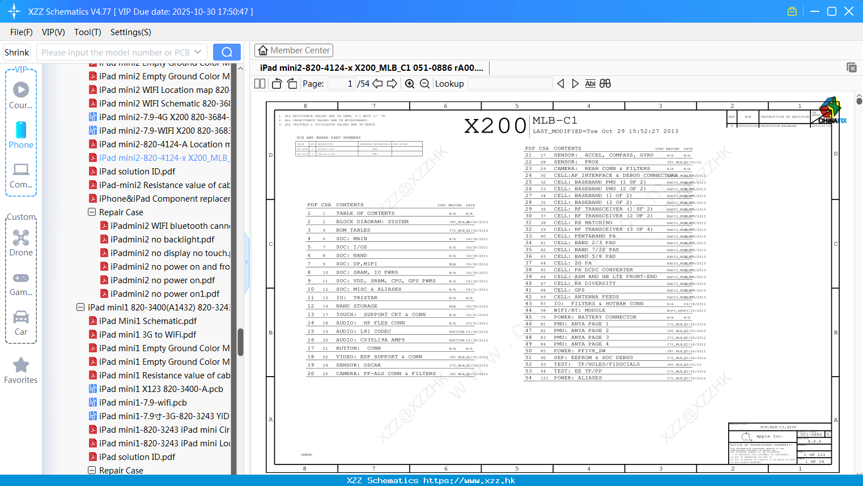Open the Computer sidebar category
863x486 pixels.
[x=21, y=175]
